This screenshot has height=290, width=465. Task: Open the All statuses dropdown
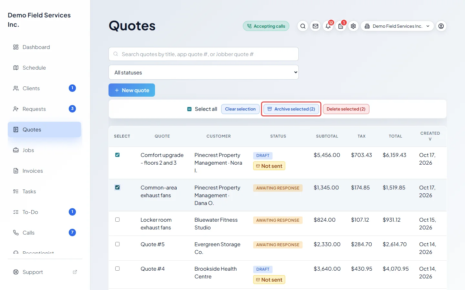tap(203, 72)
